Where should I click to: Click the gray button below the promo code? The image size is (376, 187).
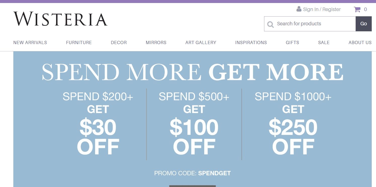193,186
